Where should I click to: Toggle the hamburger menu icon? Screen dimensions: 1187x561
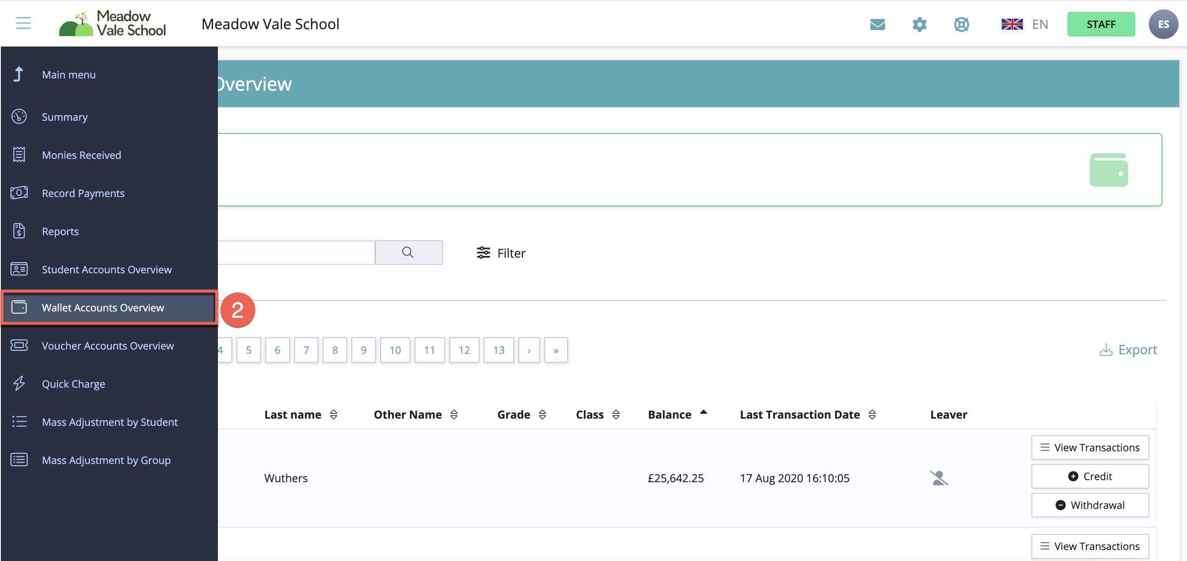[23, 23]
